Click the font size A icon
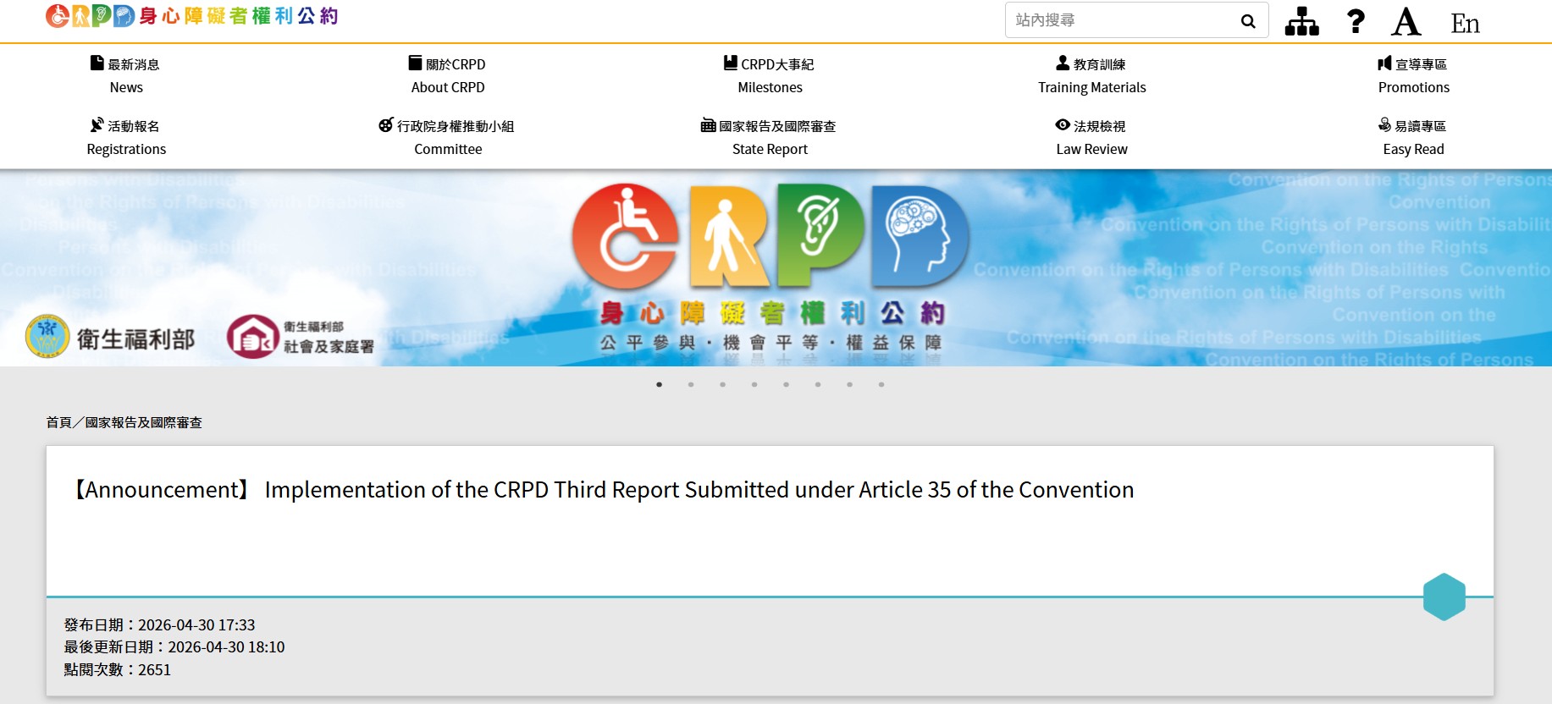Viewport: 1552px width, 704px height. [1406, 21]
